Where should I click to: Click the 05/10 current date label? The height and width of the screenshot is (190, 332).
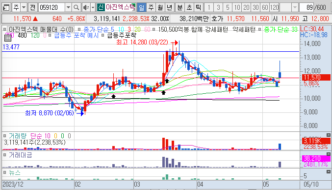click(x=311, y=184)
